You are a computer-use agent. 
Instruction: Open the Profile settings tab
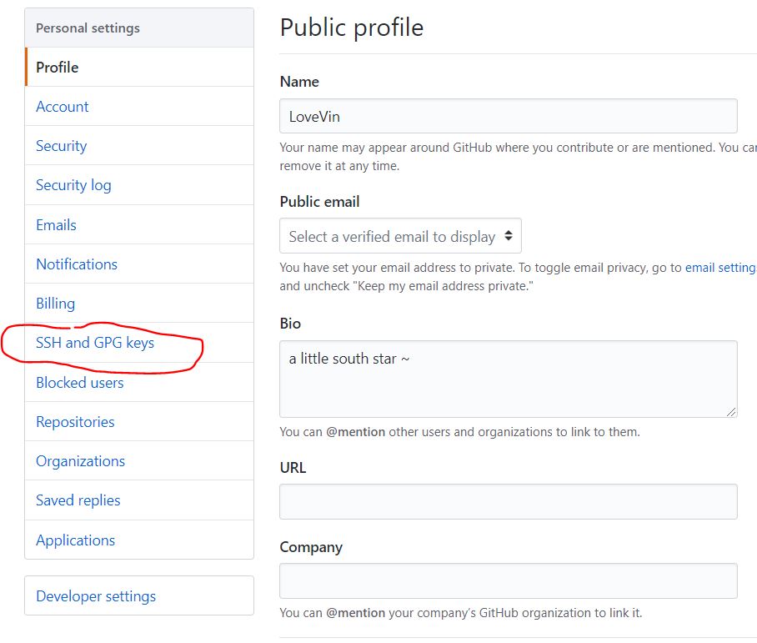click(x=58, y=68)
